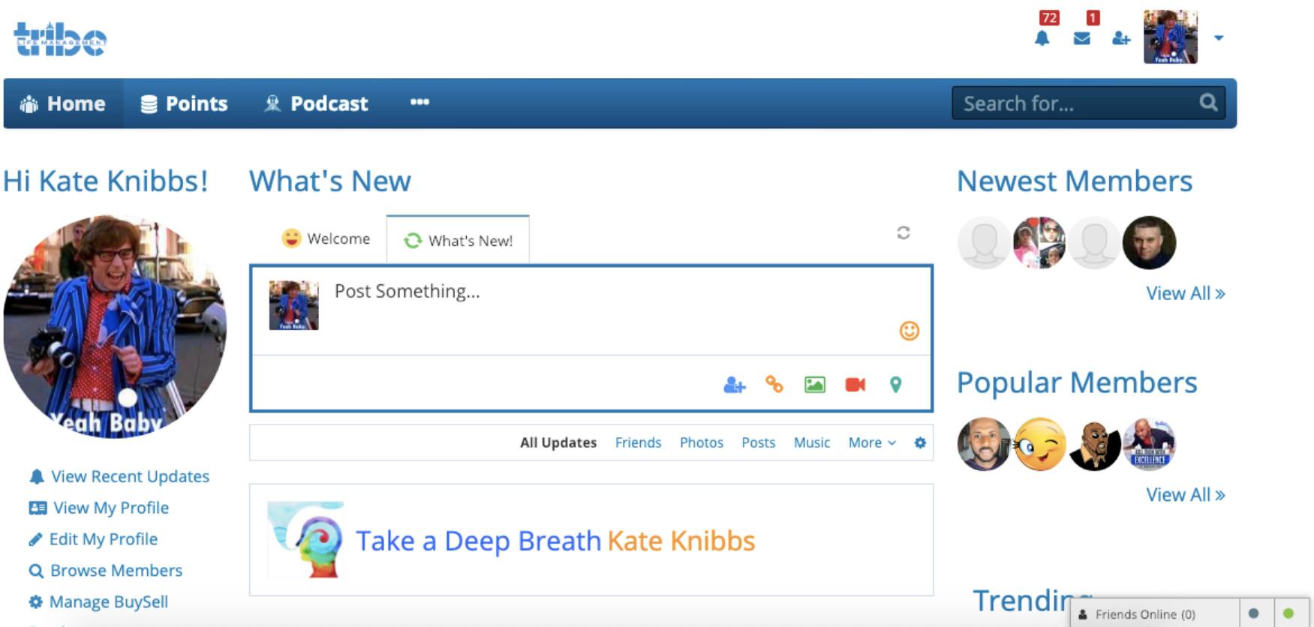Add a video to the post
The width and height of the screenshot is (1314, 627).
click(x=855, y=385)
